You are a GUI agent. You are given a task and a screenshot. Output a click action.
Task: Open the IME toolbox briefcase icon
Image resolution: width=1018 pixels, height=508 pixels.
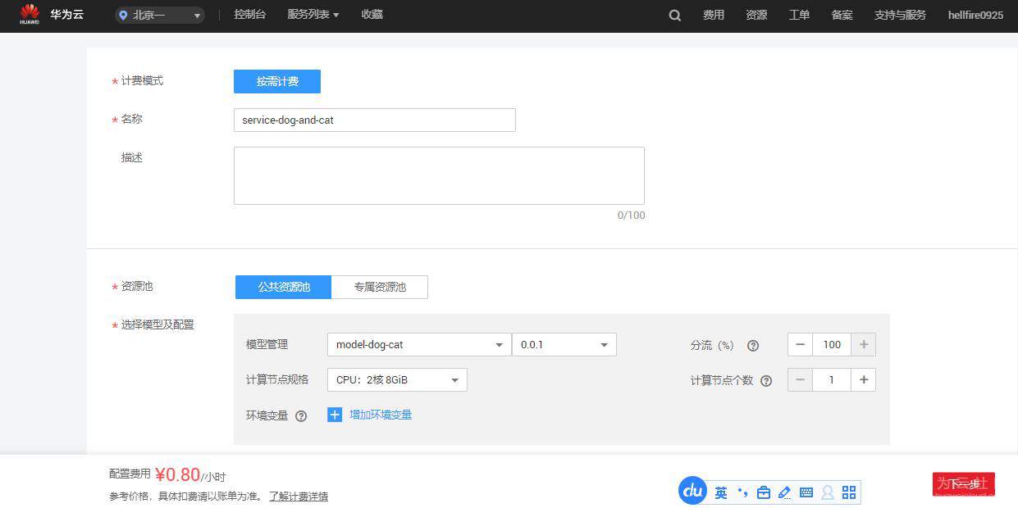[x=764, y=492]
